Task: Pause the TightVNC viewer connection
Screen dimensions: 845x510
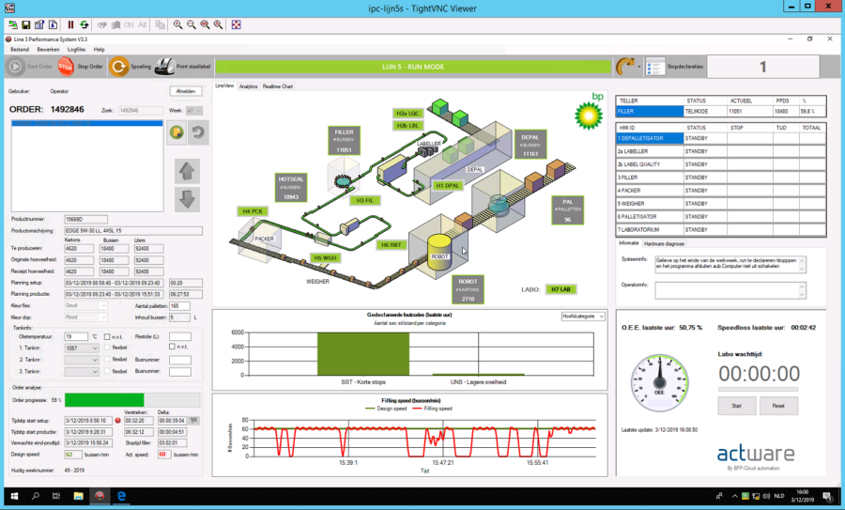Action: pos(69,24)
